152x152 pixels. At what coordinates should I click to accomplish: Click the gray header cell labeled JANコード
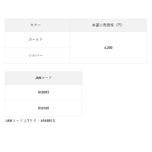(x=43, y=78)
